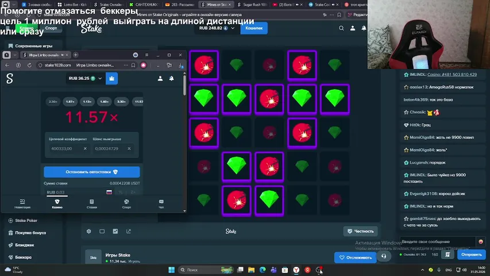
Task: Stop autobet with Остановить автоставки button
Action: tap(91, 172)
